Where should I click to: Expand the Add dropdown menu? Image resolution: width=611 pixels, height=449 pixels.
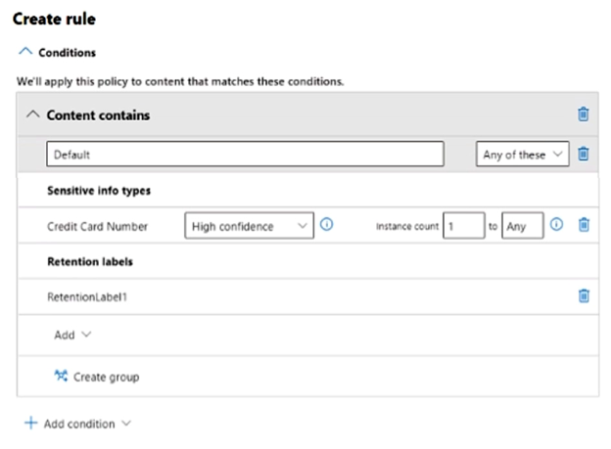pyautogui.click(x=72, y=335)
